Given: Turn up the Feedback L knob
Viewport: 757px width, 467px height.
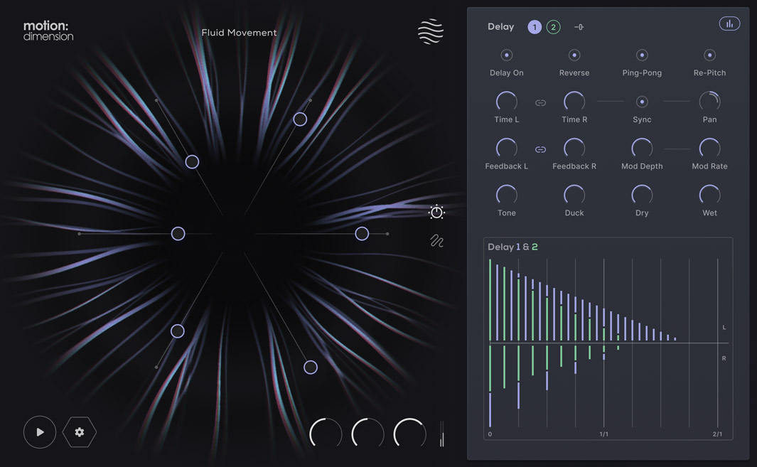Looking at the screenshot, I should pyautogui.click(x=506, y=149).
